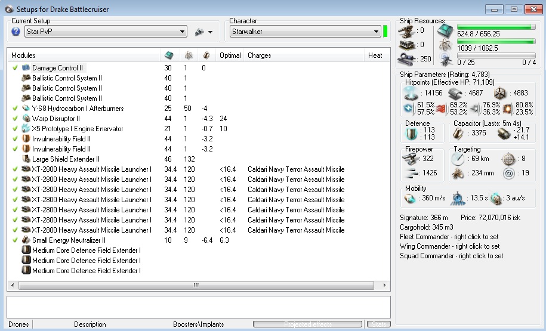Click the drone bay usage bar 0 / 25
546x331 pixels.
(x=496, y=55)
